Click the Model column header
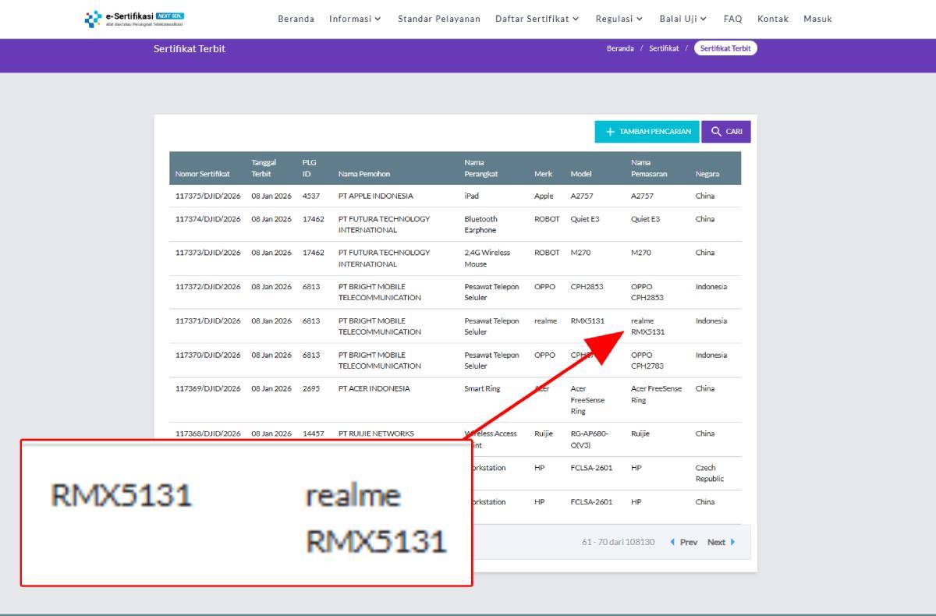This screenshot has width=936, height=616. 581,174
